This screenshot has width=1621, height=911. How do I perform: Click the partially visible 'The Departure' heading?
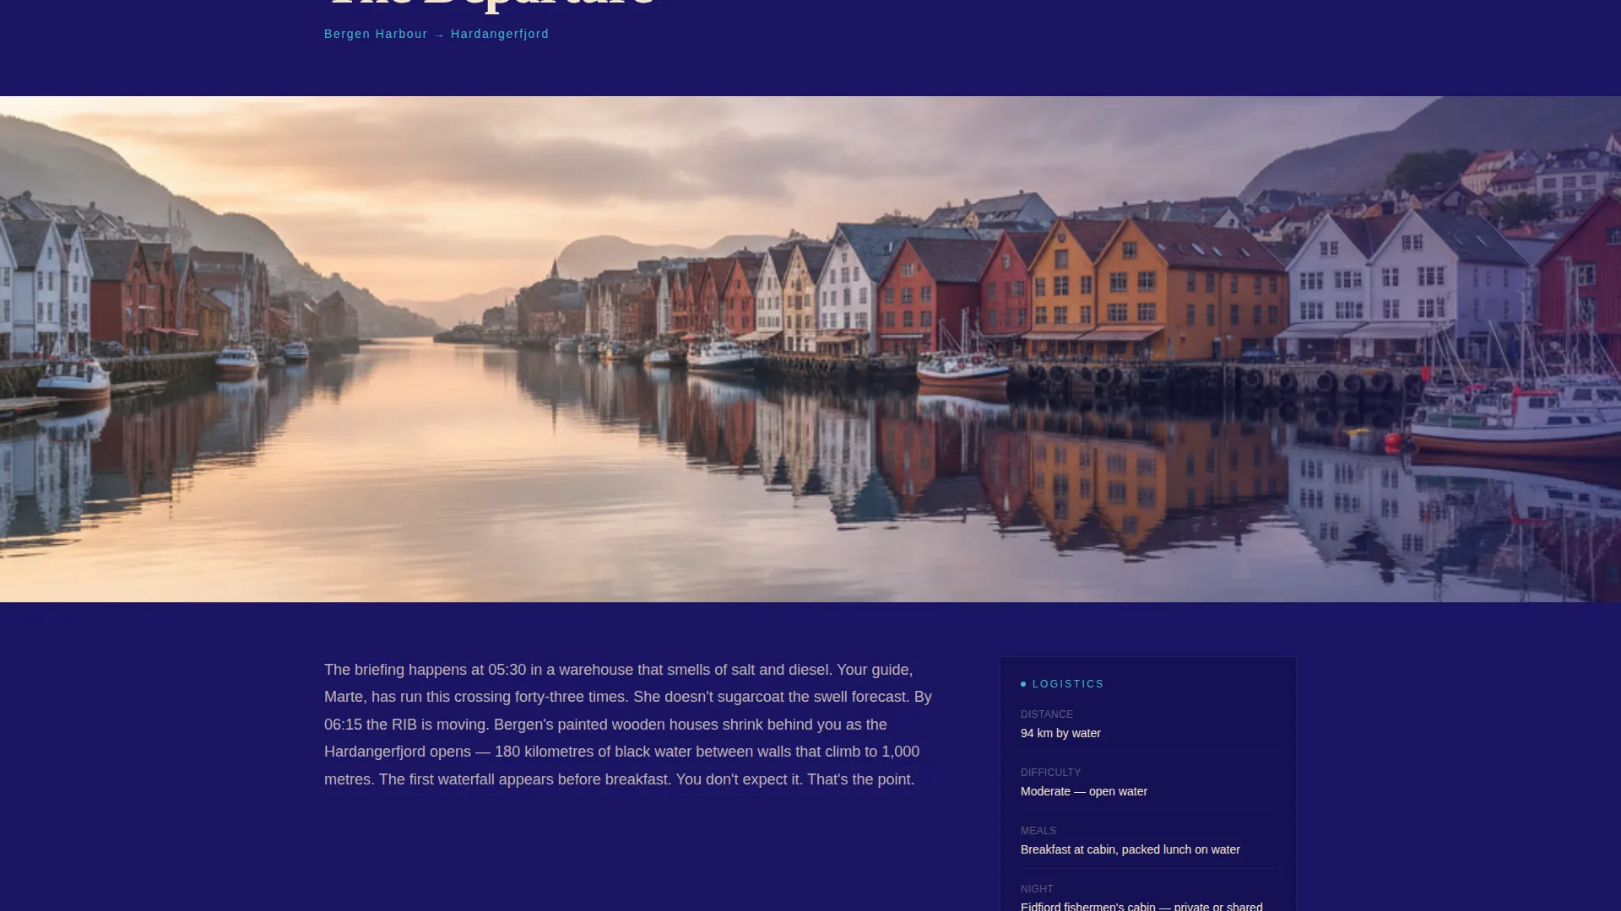point(491,4)
